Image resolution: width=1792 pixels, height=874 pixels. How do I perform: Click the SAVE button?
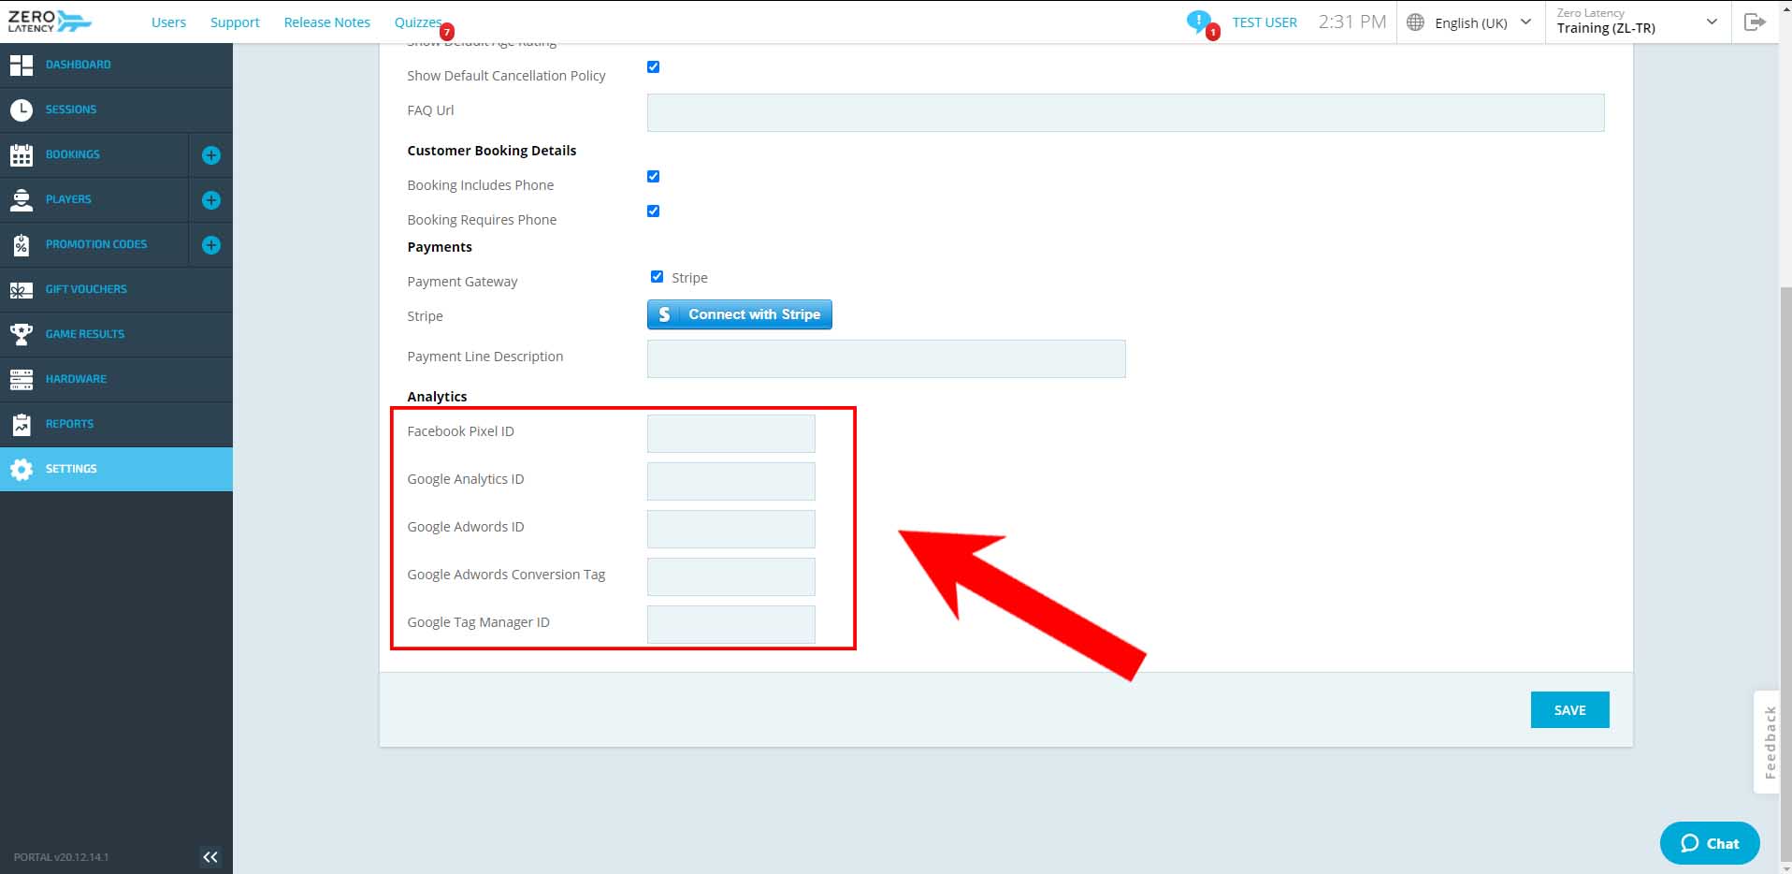click(1569, 710)
